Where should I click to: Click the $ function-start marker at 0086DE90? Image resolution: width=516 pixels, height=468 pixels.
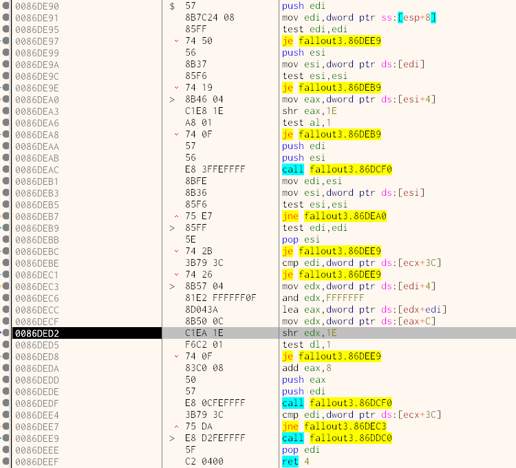click(172, 6)
